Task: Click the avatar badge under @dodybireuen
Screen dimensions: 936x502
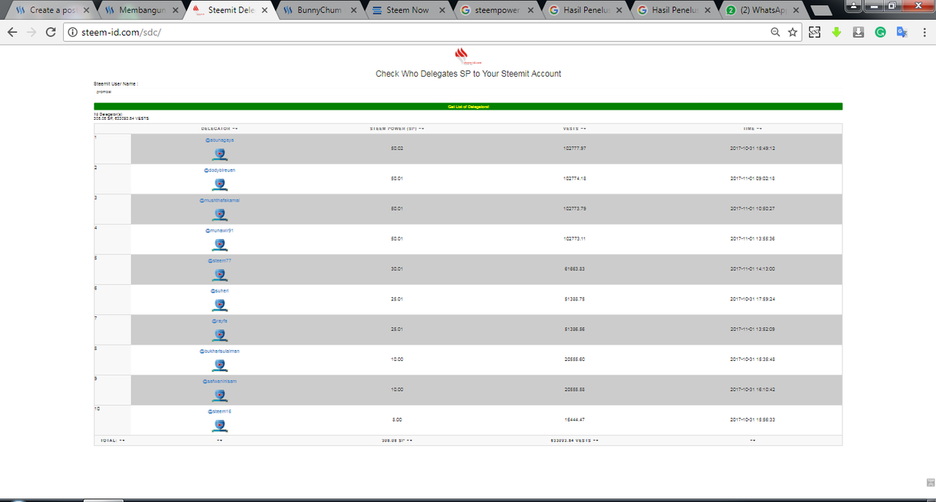Action: tap(219, 184)
